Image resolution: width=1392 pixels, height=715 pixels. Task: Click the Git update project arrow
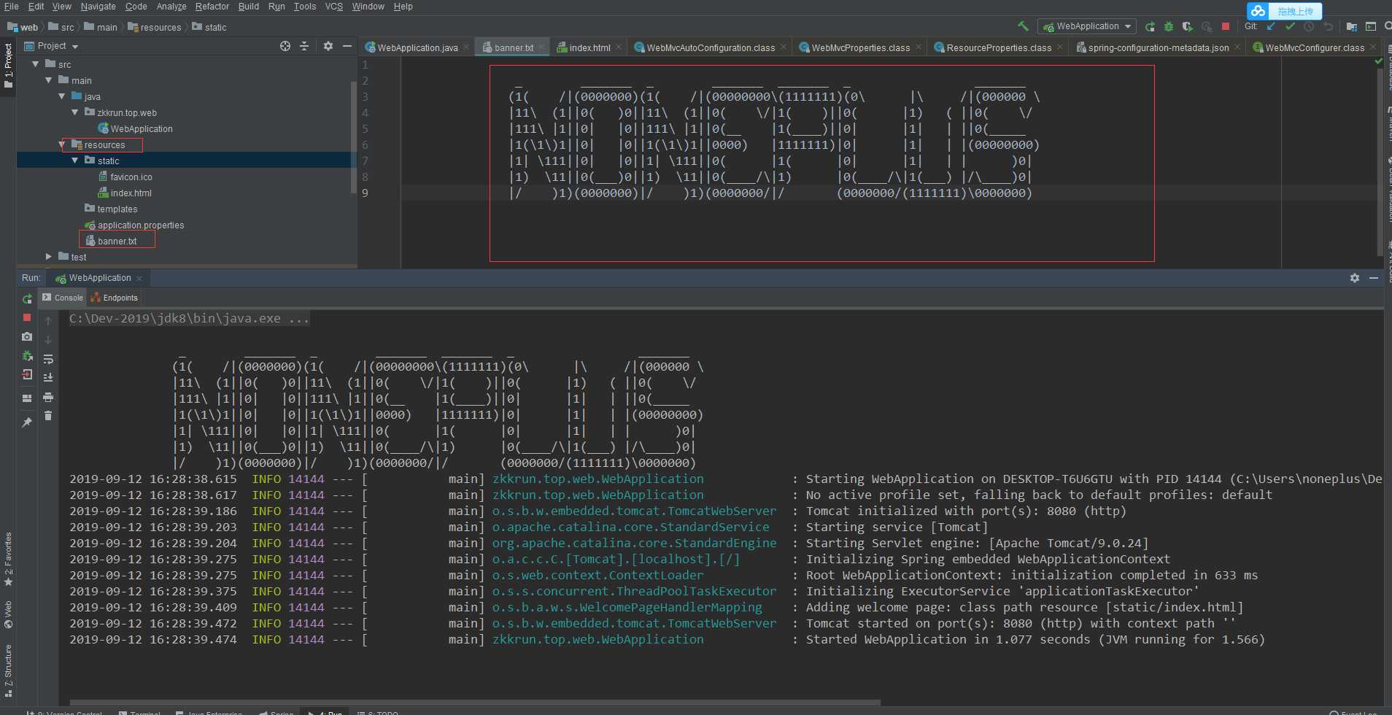[1271, 26]
